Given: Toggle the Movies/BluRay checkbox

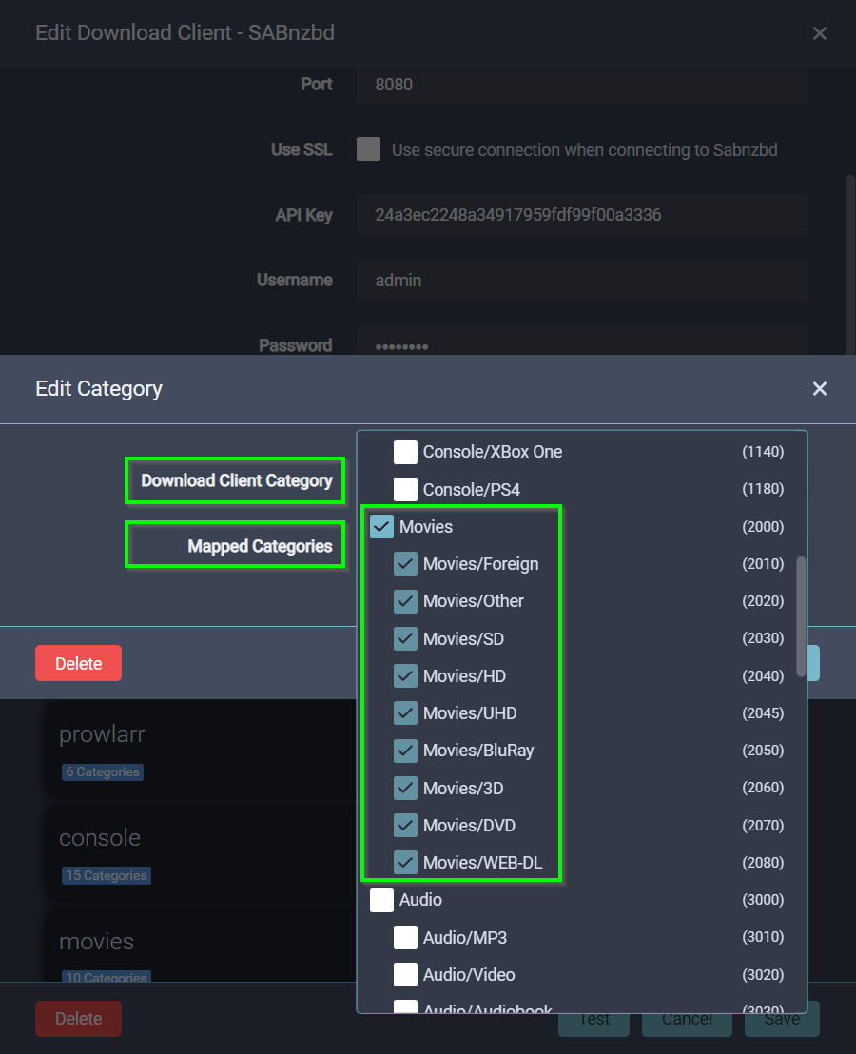Looking at the screenshot, I should (406, 751).
